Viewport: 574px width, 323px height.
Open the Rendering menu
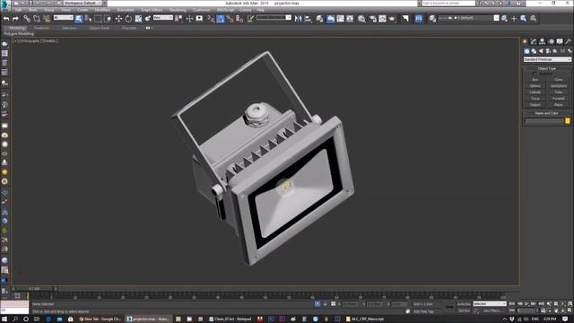pos(178,10)
